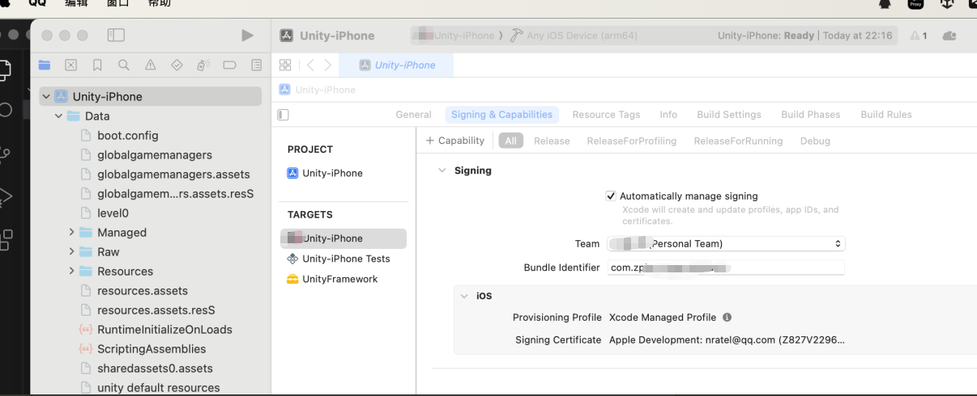Click the anchor menu bar icon

[945, 4]
